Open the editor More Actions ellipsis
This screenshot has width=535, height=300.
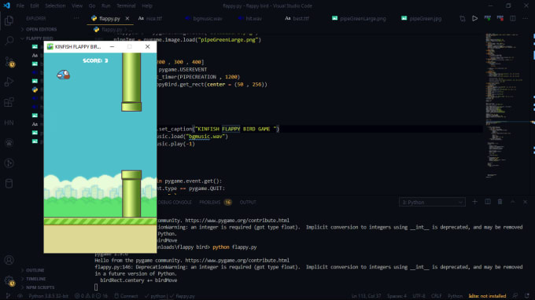point(525,18)
